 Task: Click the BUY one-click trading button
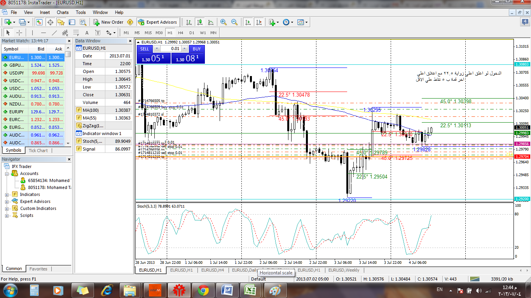197,49
